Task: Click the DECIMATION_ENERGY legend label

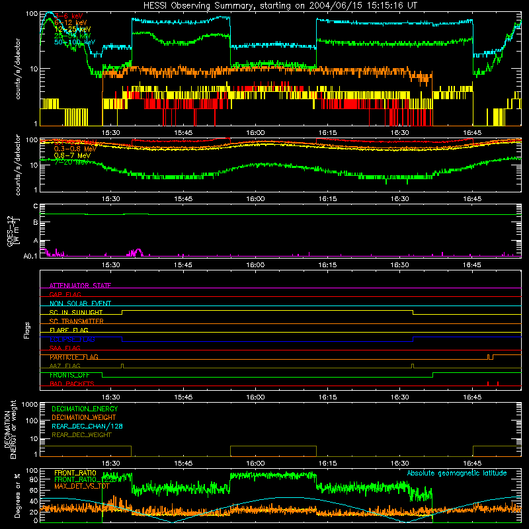Action: tap(85, 409)
